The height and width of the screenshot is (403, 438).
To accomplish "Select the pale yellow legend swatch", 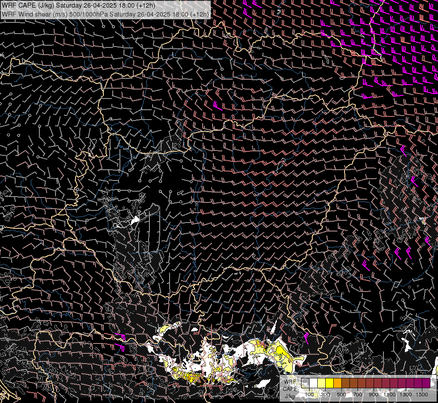I will tap(322, 383).
